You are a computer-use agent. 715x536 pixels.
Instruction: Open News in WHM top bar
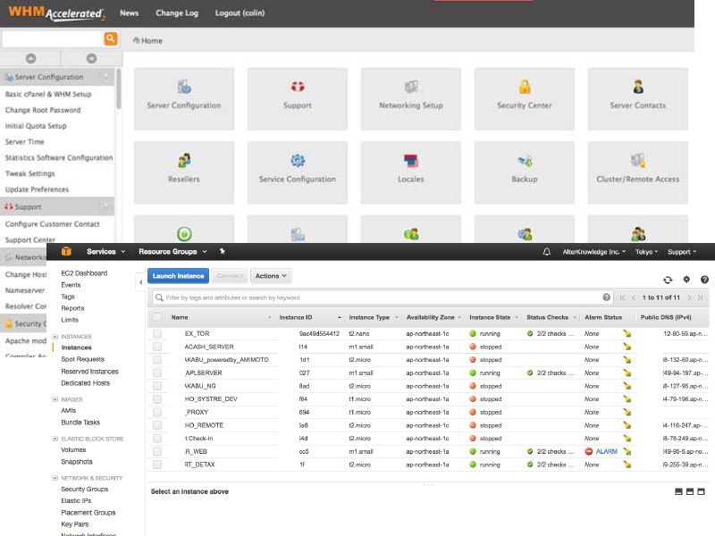129,13
